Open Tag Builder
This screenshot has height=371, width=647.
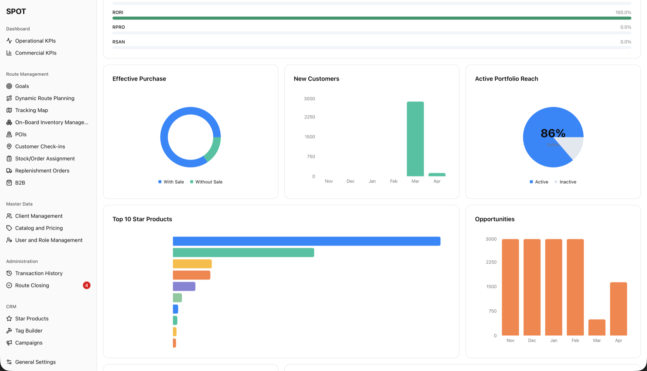(29, 331)
